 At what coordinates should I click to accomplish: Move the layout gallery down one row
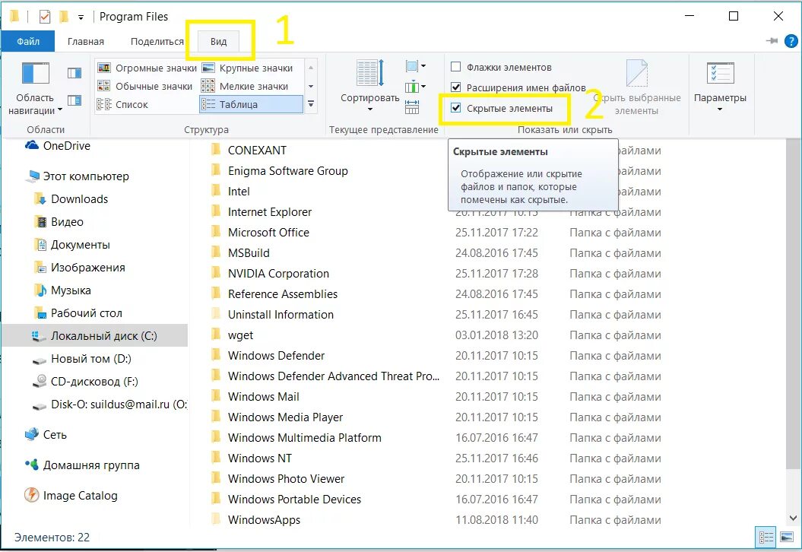tap(310, 86)
